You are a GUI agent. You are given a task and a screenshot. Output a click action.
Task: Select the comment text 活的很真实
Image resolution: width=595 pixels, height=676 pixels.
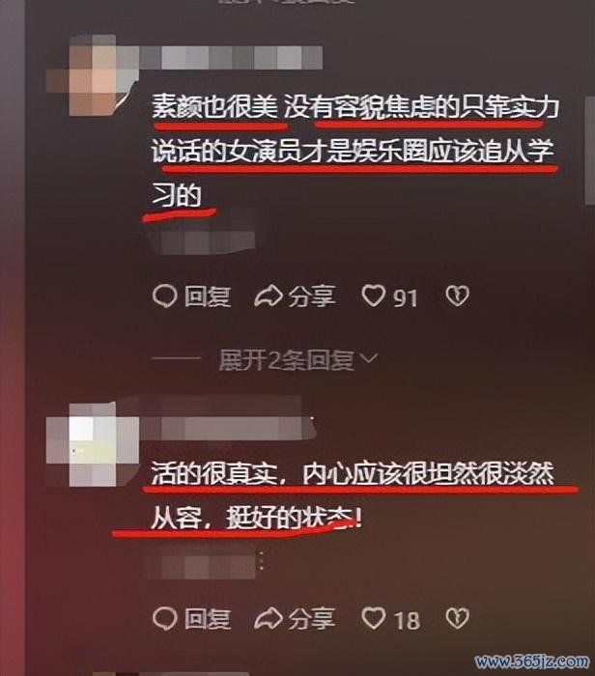pos(214,474)
